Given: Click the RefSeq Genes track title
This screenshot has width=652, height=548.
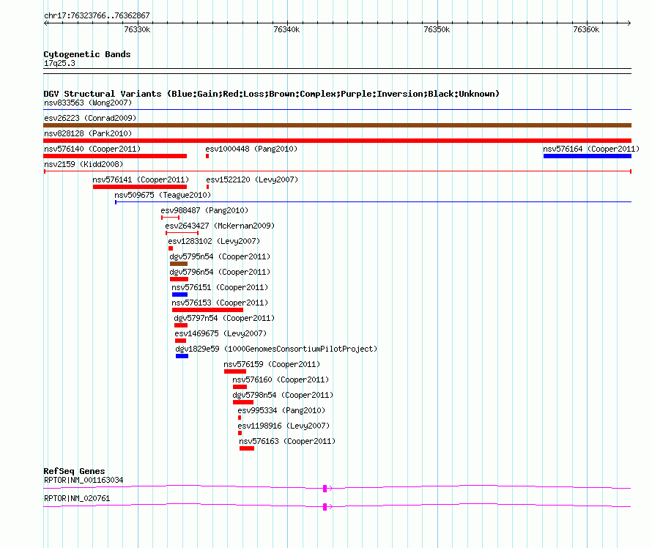Looking at the screenshot, I should click(74, 471).
